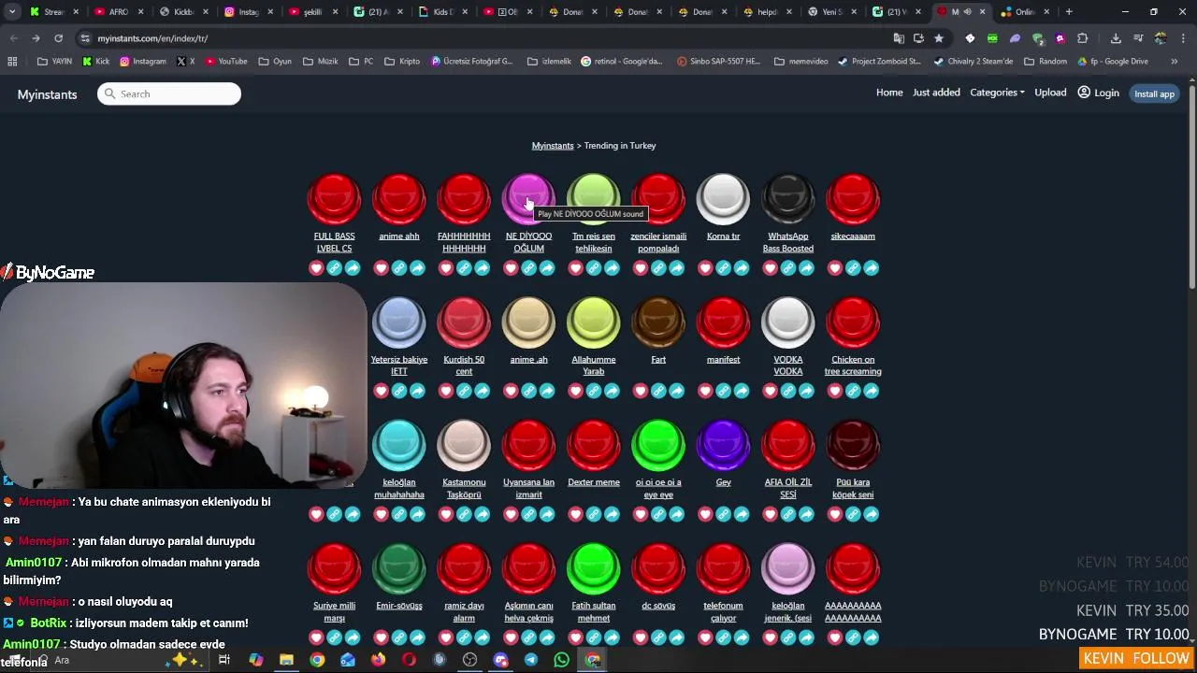Click the Install app button

click(x=1154, y=93)
